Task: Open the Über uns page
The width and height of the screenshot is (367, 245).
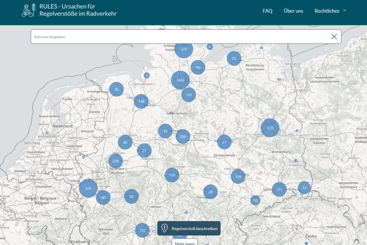Action: (x=293, y=11)
